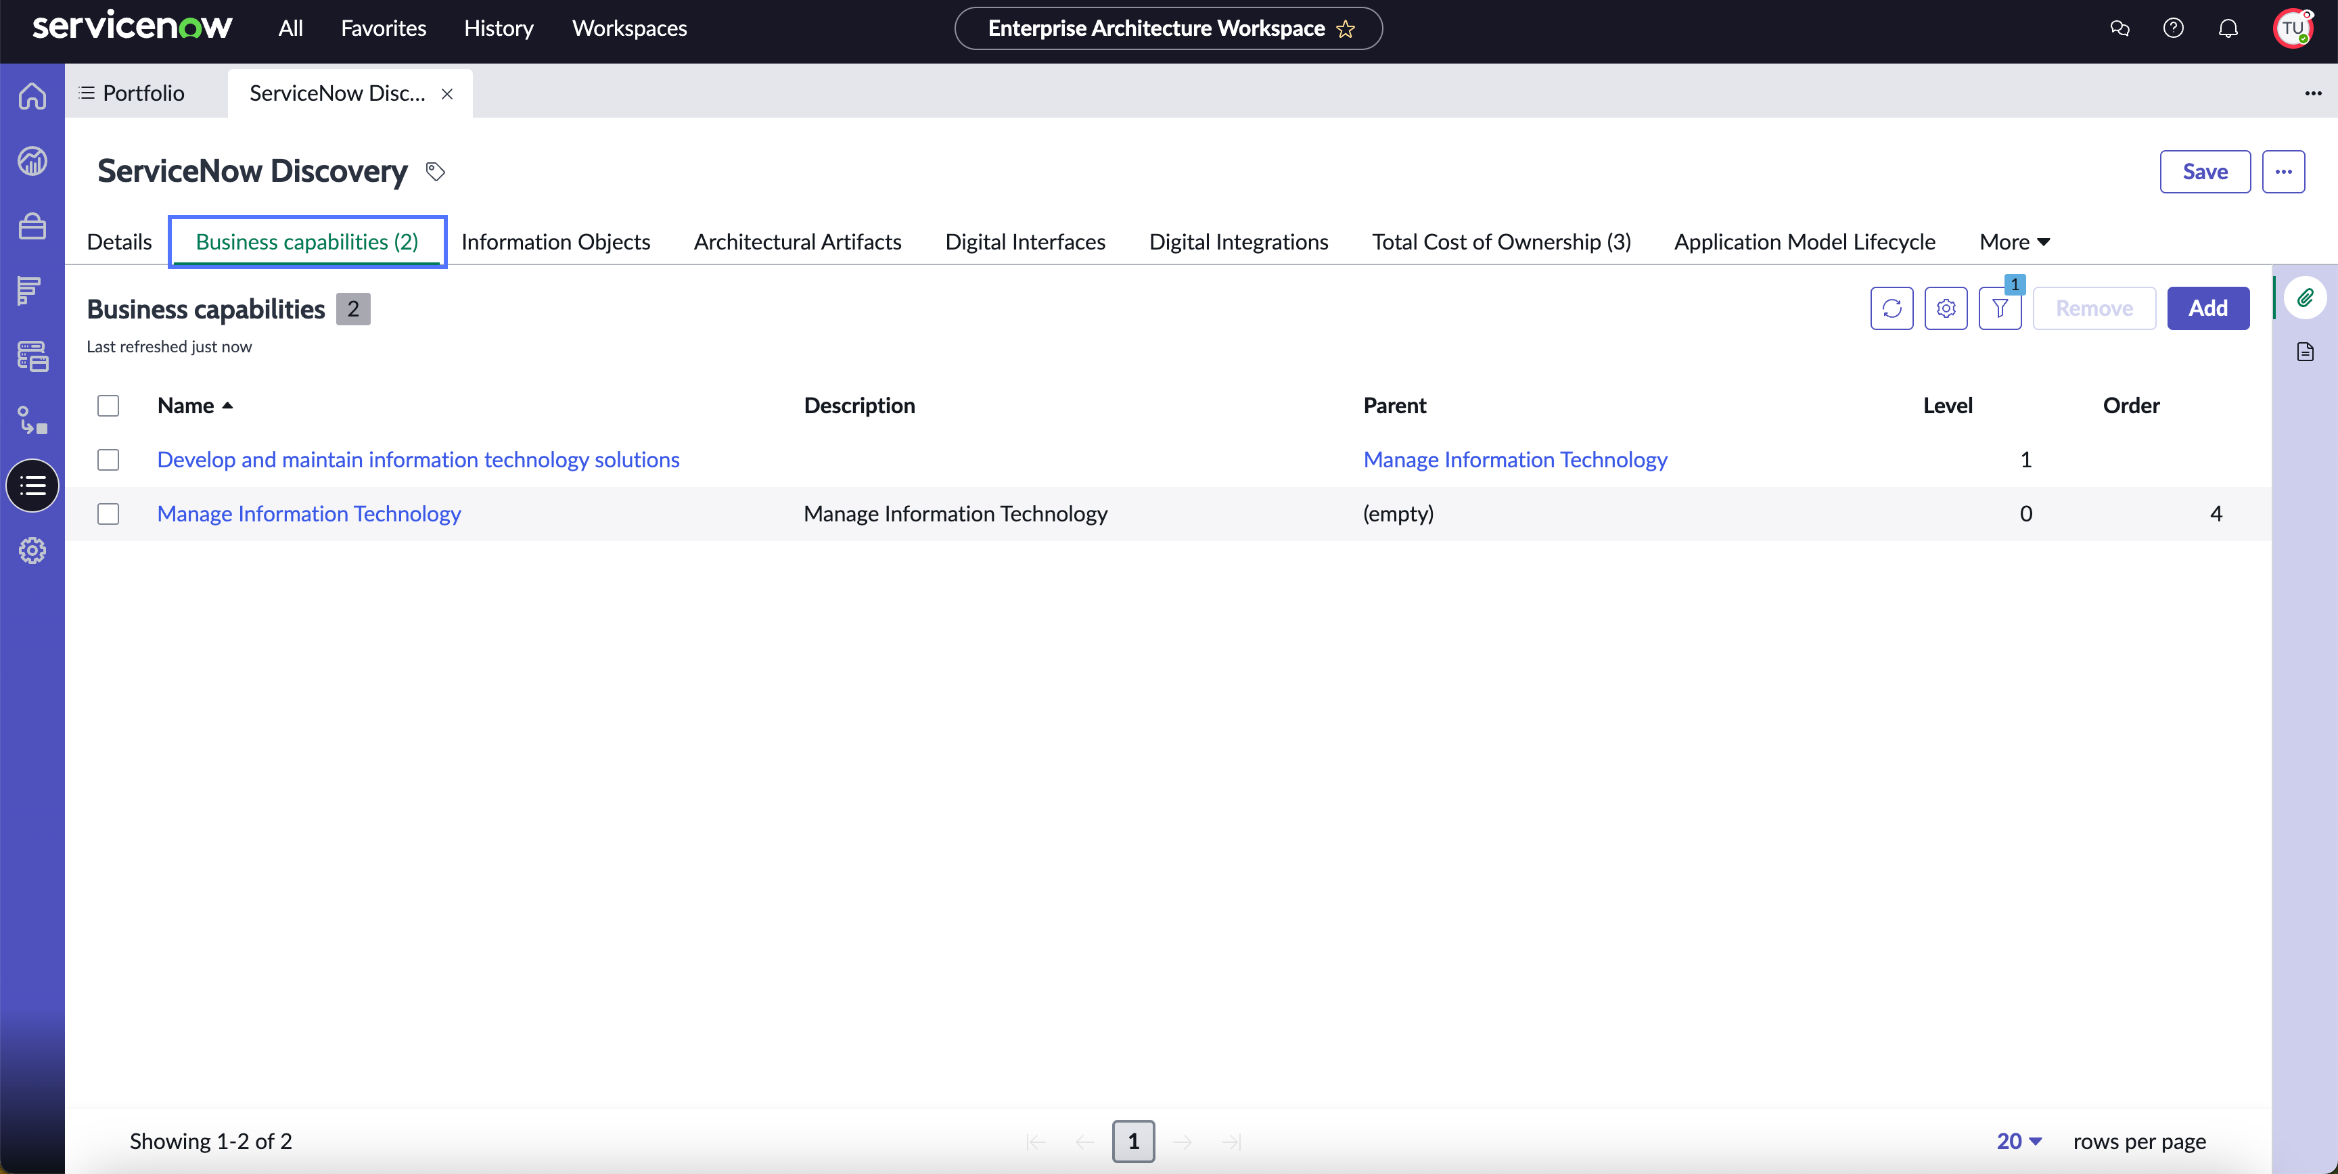Open the document template icon in right panel
Image resolution: width=2338 pixels, height=1174 pixels.
tap(2306, 352)
